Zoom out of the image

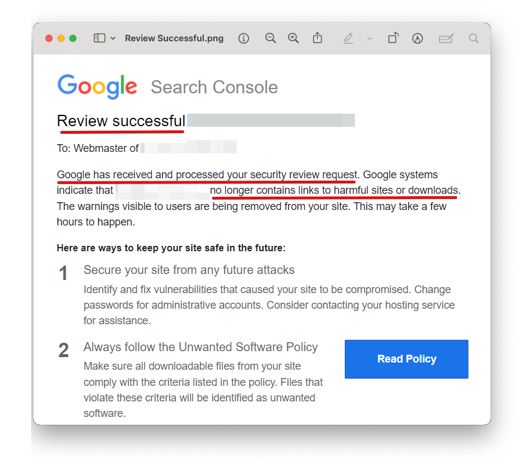(x=271, y=38)
